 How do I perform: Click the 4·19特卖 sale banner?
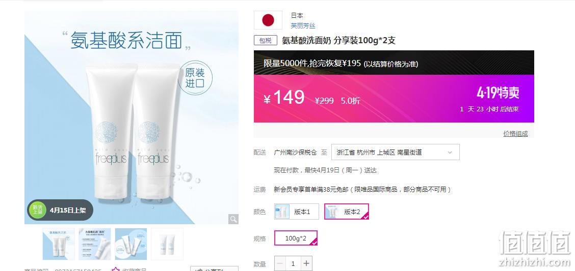coord(498,93)
